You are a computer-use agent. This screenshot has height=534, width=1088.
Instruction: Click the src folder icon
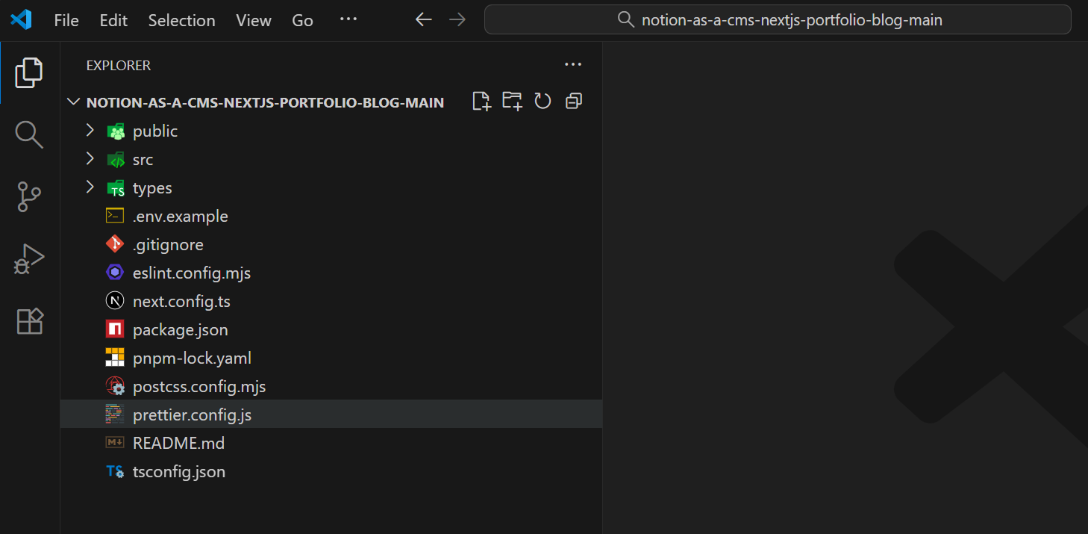[x=115, y=160]
